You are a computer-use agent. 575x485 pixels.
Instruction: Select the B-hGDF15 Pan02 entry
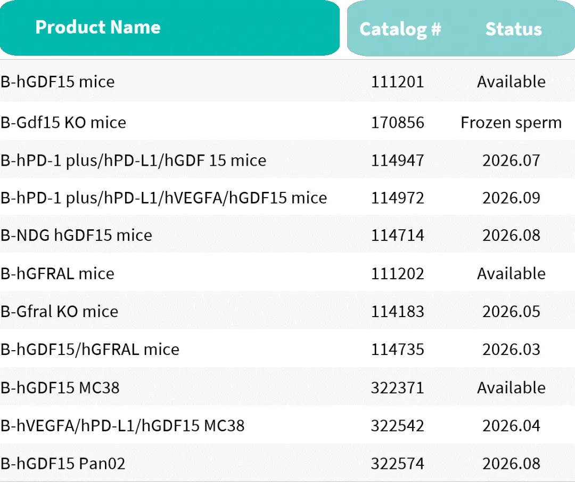[x=63, y=463]
